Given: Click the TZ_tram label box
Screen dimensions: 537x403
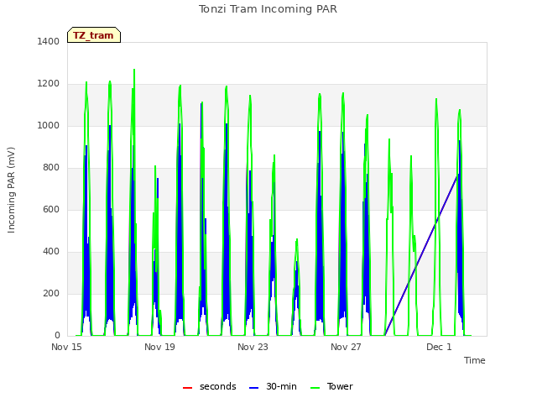Looking at the screenshot, I should pyautogui.click(x=94, y=35).
